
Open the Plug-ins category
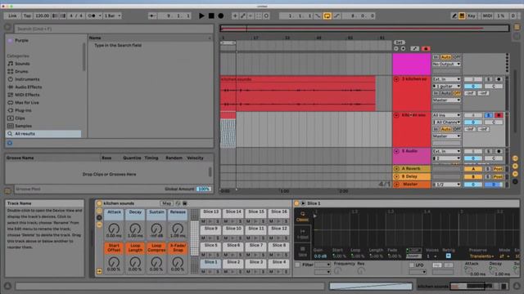[23, 110]
